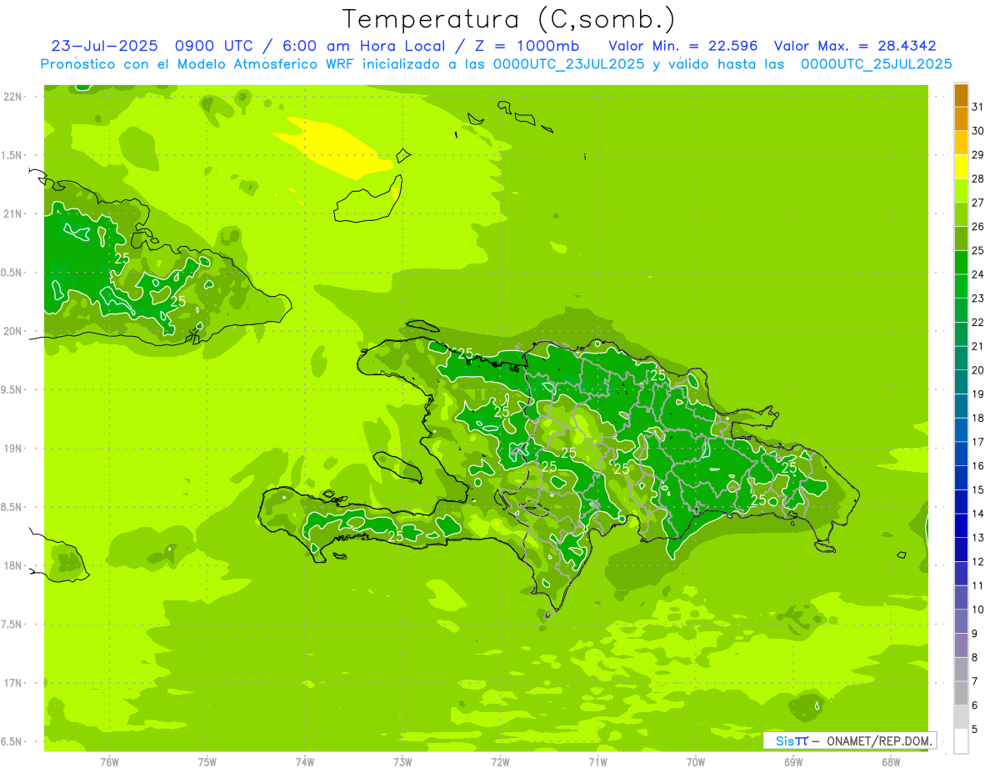Click the "74W" longitude axis label

305,761
